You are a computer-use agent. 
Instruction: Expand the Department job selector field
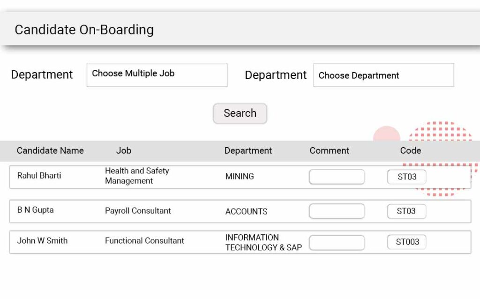pyautogui.click(x=157, y=75)
